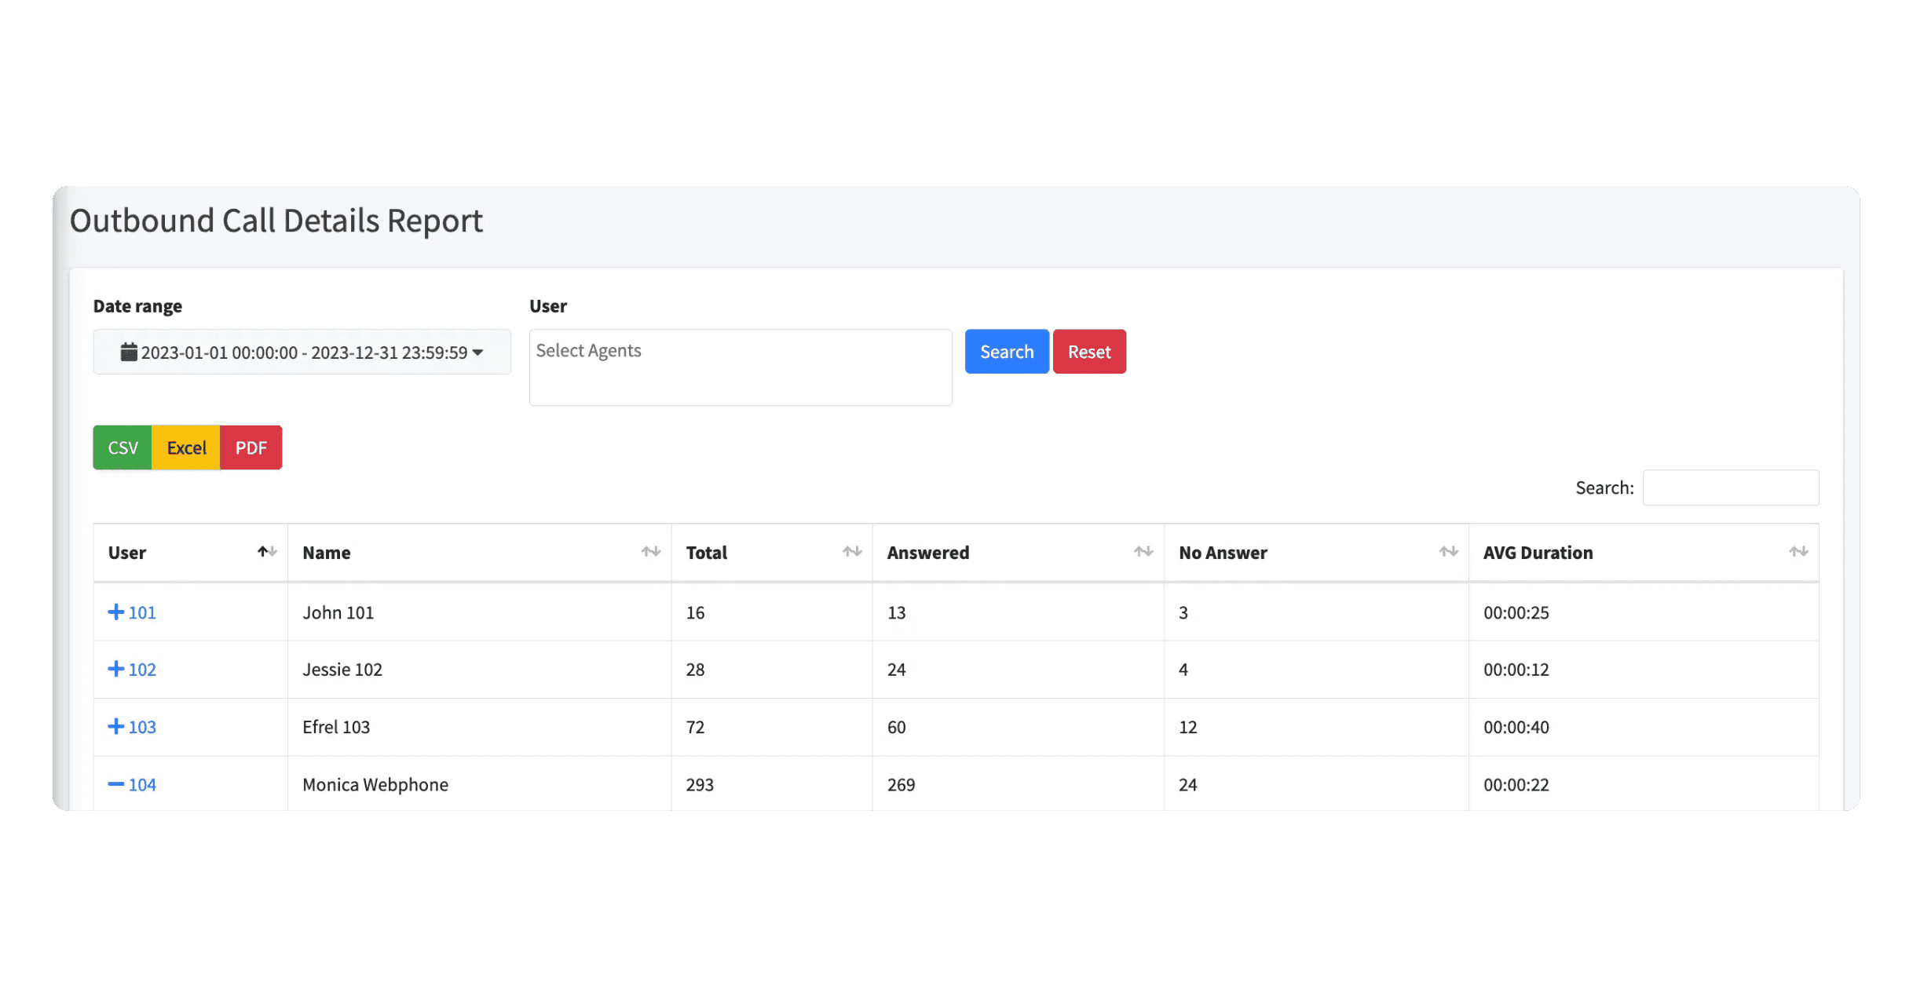Sort table by User column arrows
Screen dimensions: 1913x997
[267, 552]
